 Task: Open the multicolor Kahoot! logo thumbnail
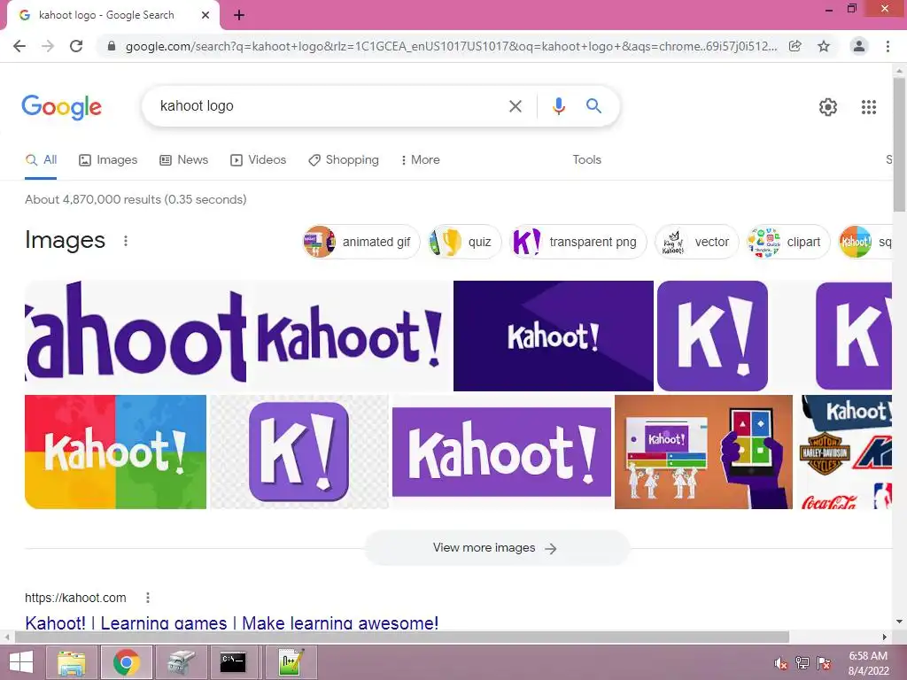pyautogui.click(x=116, y=452)
